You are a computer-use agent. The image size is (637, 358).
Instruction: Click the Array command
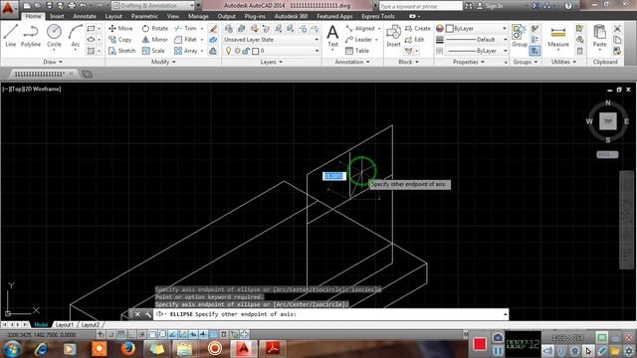point(186,51)
